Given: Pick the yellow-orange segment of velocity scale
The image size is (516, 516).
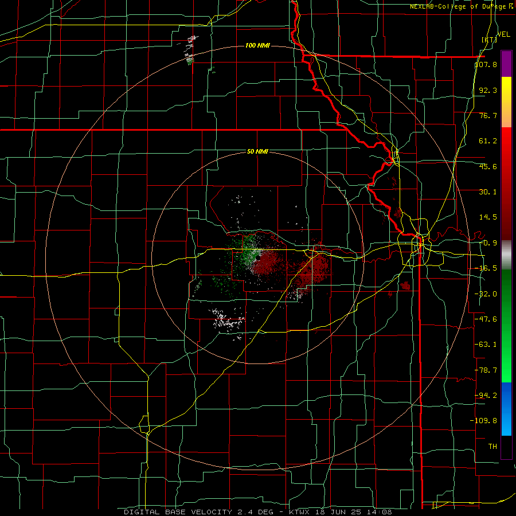Looking at the screenshot, I should [506, 102].
